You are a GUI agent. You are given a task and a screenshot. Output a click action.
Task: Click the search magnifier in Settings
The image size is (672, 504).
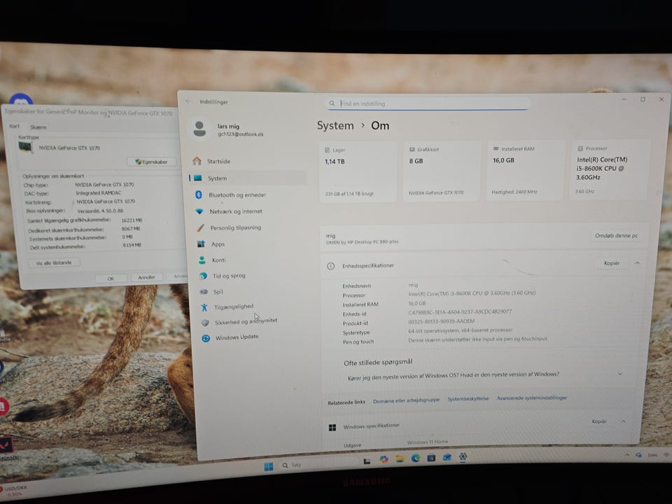coord(332,104)
